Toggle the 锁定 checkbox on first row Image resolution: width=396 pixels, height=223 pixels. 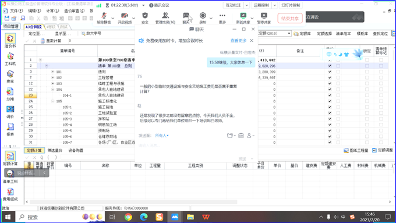pyautogui.click(x=367, y=60)
